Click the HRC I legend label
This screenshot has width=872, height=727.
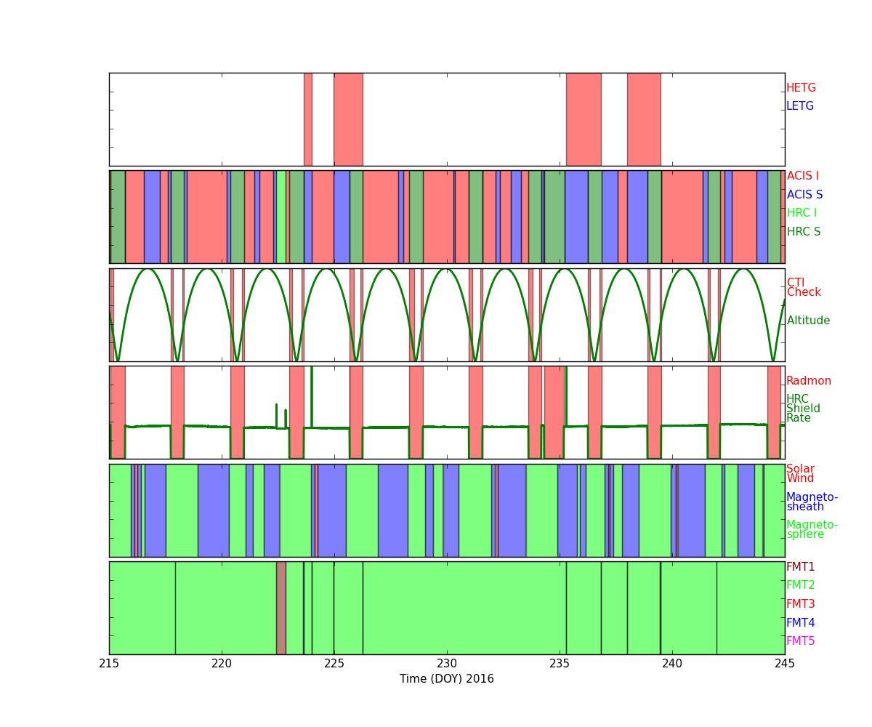click(x=802, y=213)
